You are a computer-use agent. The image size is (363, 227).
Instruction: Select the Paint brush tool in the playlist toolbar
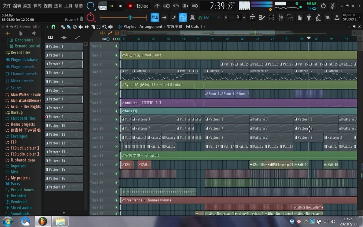[69, 26]
